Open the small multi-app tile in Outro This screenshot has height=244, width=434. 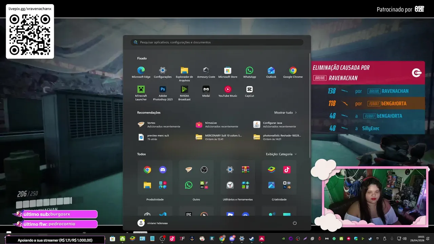point(204,185)
